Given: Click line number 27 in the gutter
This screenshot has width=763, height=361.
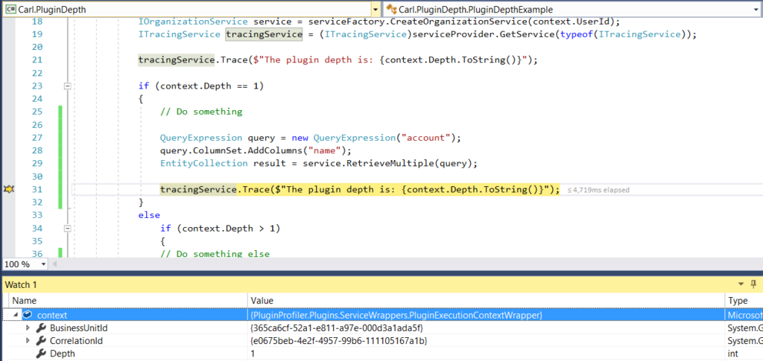Looking at the screenshot, I should pyautogui.click(x=37, y=138).
